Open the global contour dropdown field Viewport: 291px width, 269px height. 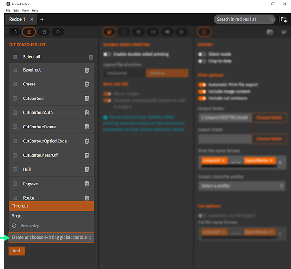(51, 237)
